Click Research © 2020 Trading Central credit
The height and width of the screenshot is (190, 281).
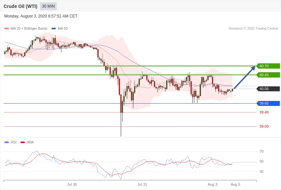253,28
